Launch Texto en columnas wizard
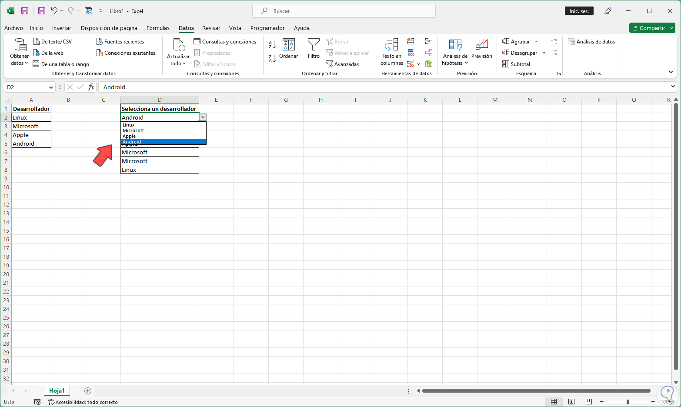This screenshot has height=407, width=681. pyautogui.click(x=392, y=52)
